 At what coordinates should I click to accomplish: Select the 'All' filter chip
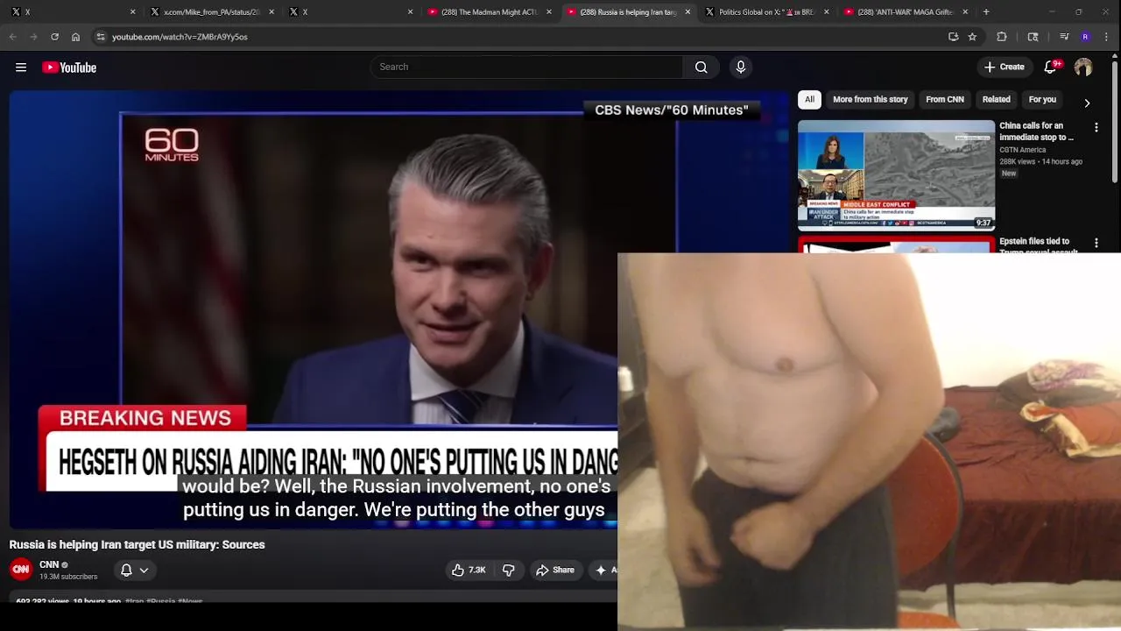809,100
